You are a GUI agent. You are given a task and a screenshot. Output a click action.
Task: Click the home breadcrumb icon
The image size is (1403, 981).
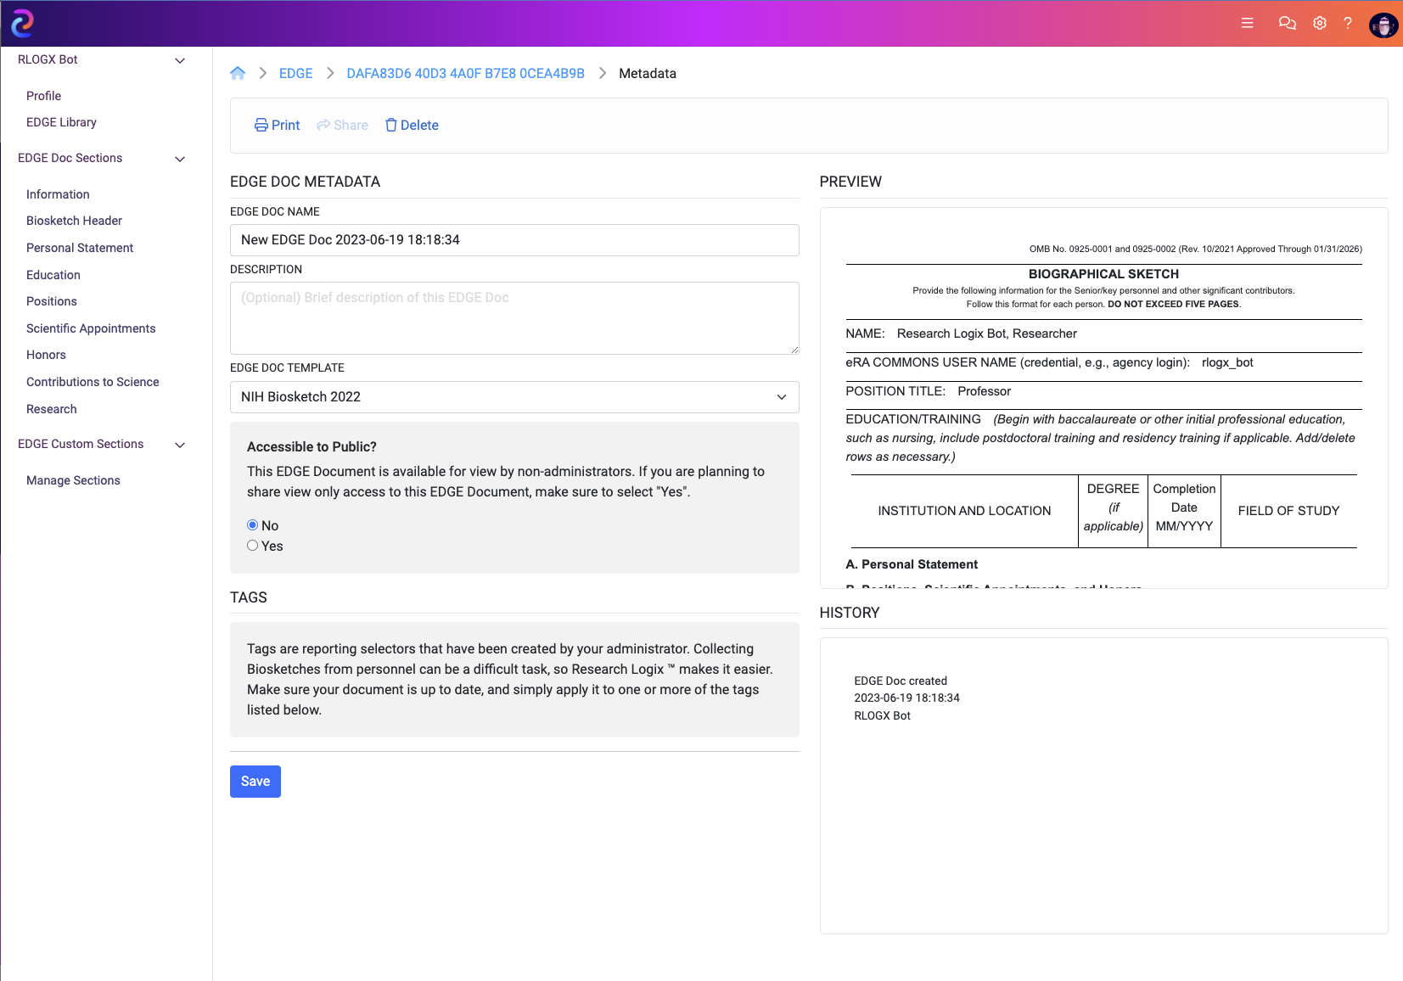pyautogui.click(x=238, y=73)
